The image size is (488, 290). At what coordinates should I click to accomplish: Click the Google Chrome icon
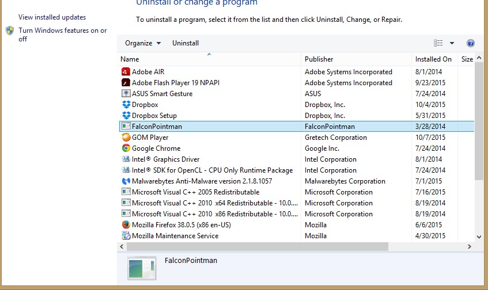pyautogui.click(x=126, y=148)
